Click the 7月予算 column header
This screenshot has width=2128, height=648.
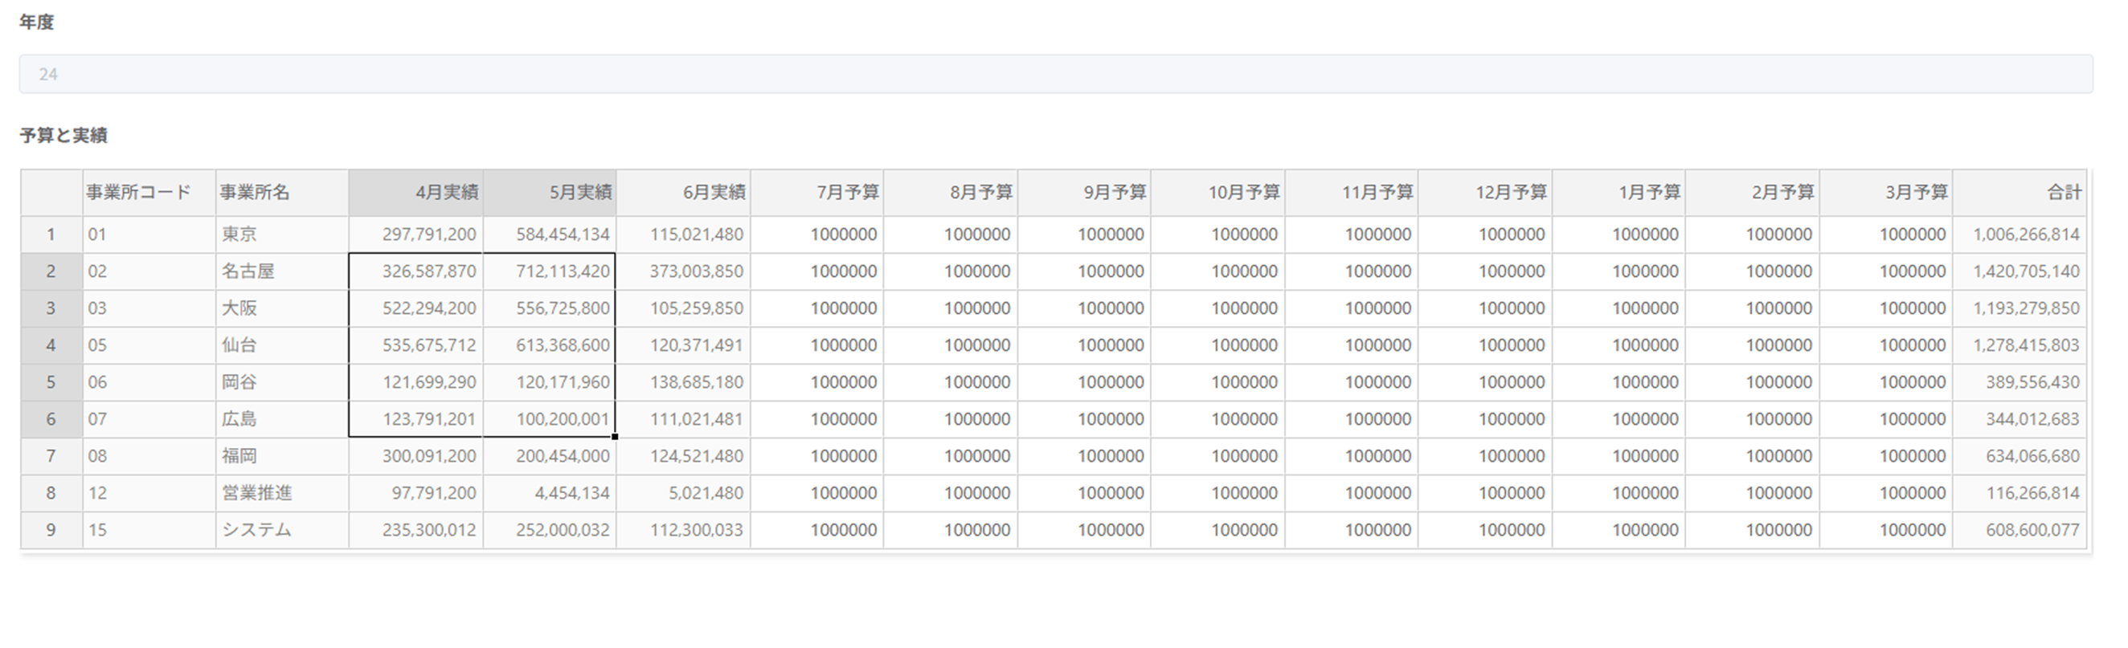tap(817, 193)
